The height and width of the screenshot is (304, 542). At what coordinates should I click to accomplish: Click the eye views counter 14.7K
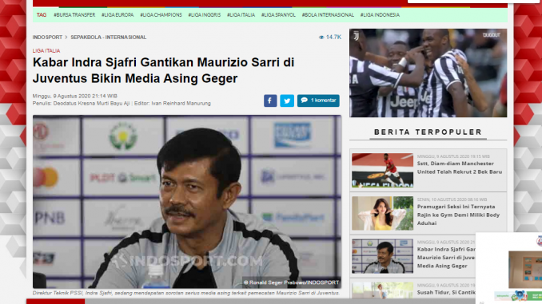(x=330, y=37)
